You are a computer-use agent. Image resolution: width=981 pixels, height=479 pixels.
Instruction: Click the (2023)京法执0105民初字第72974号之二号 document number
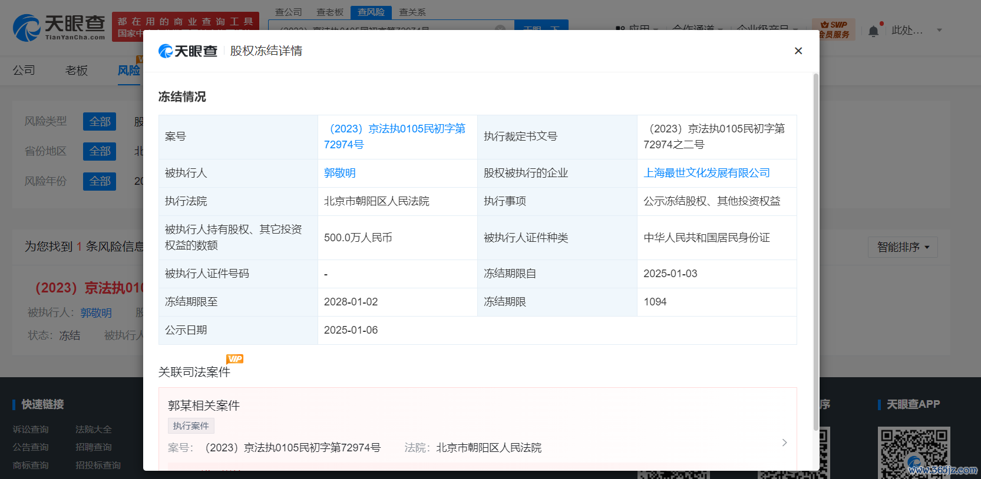click(714, 137)
